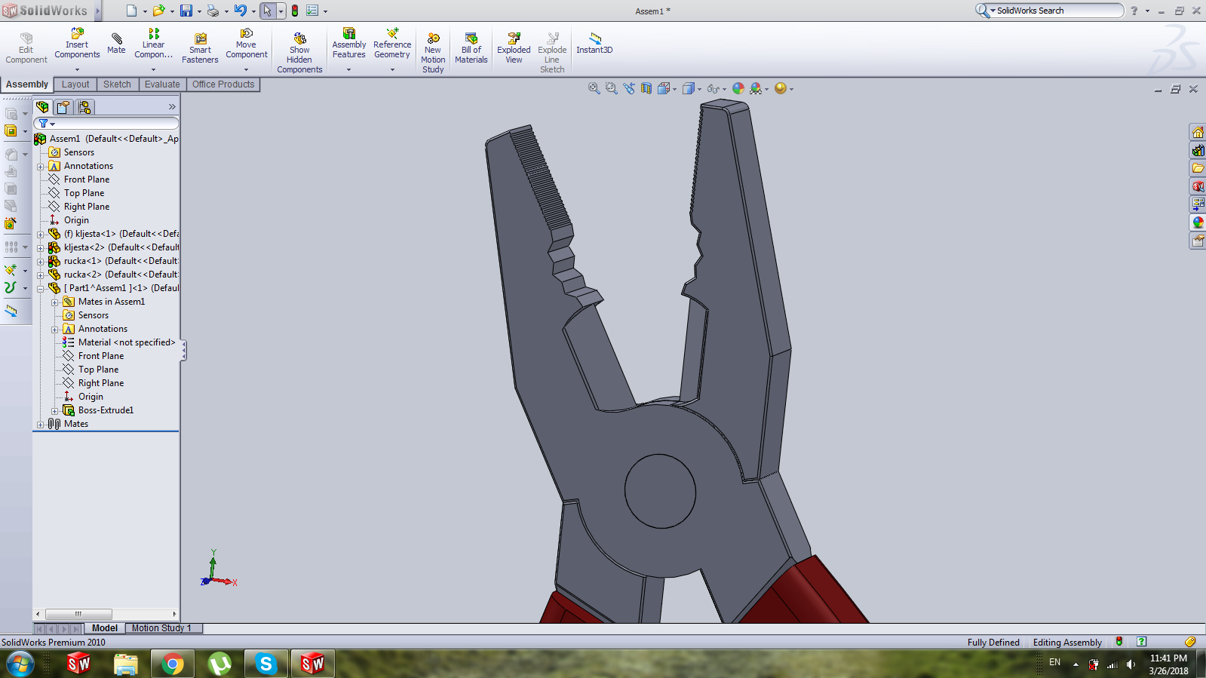This screenshot has height=678, width=1206.
Task: Open the Motion Study 1 tab
Action: point(161,628)
